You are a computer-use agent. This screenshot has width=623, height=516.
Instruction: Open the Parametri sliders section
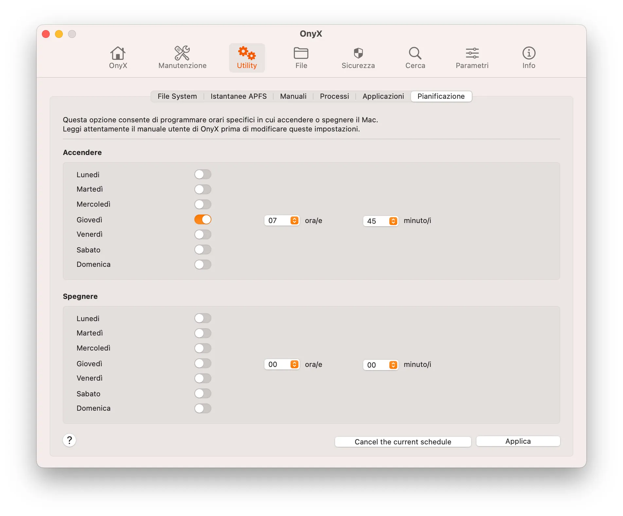click(x=472, y=58)
